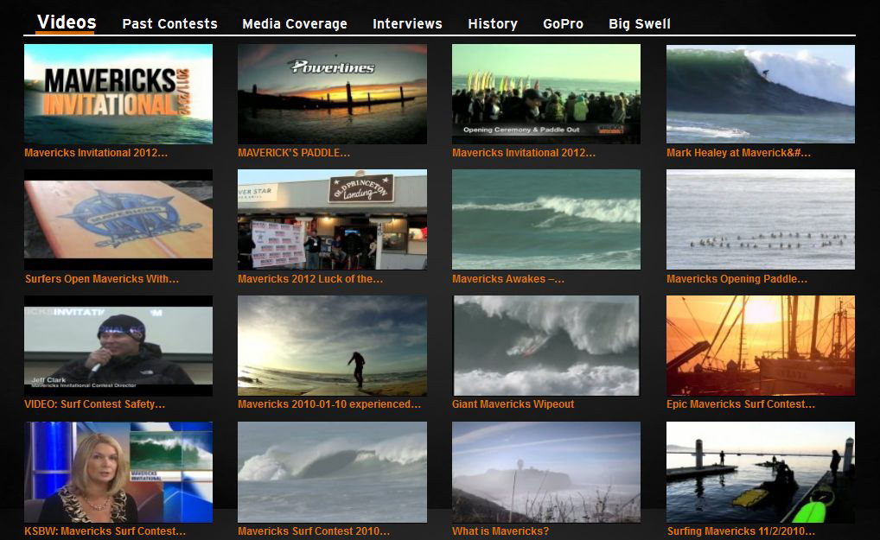880x540 pixels.
Task: Select the Videos tab
Action: tap(67, 22)
